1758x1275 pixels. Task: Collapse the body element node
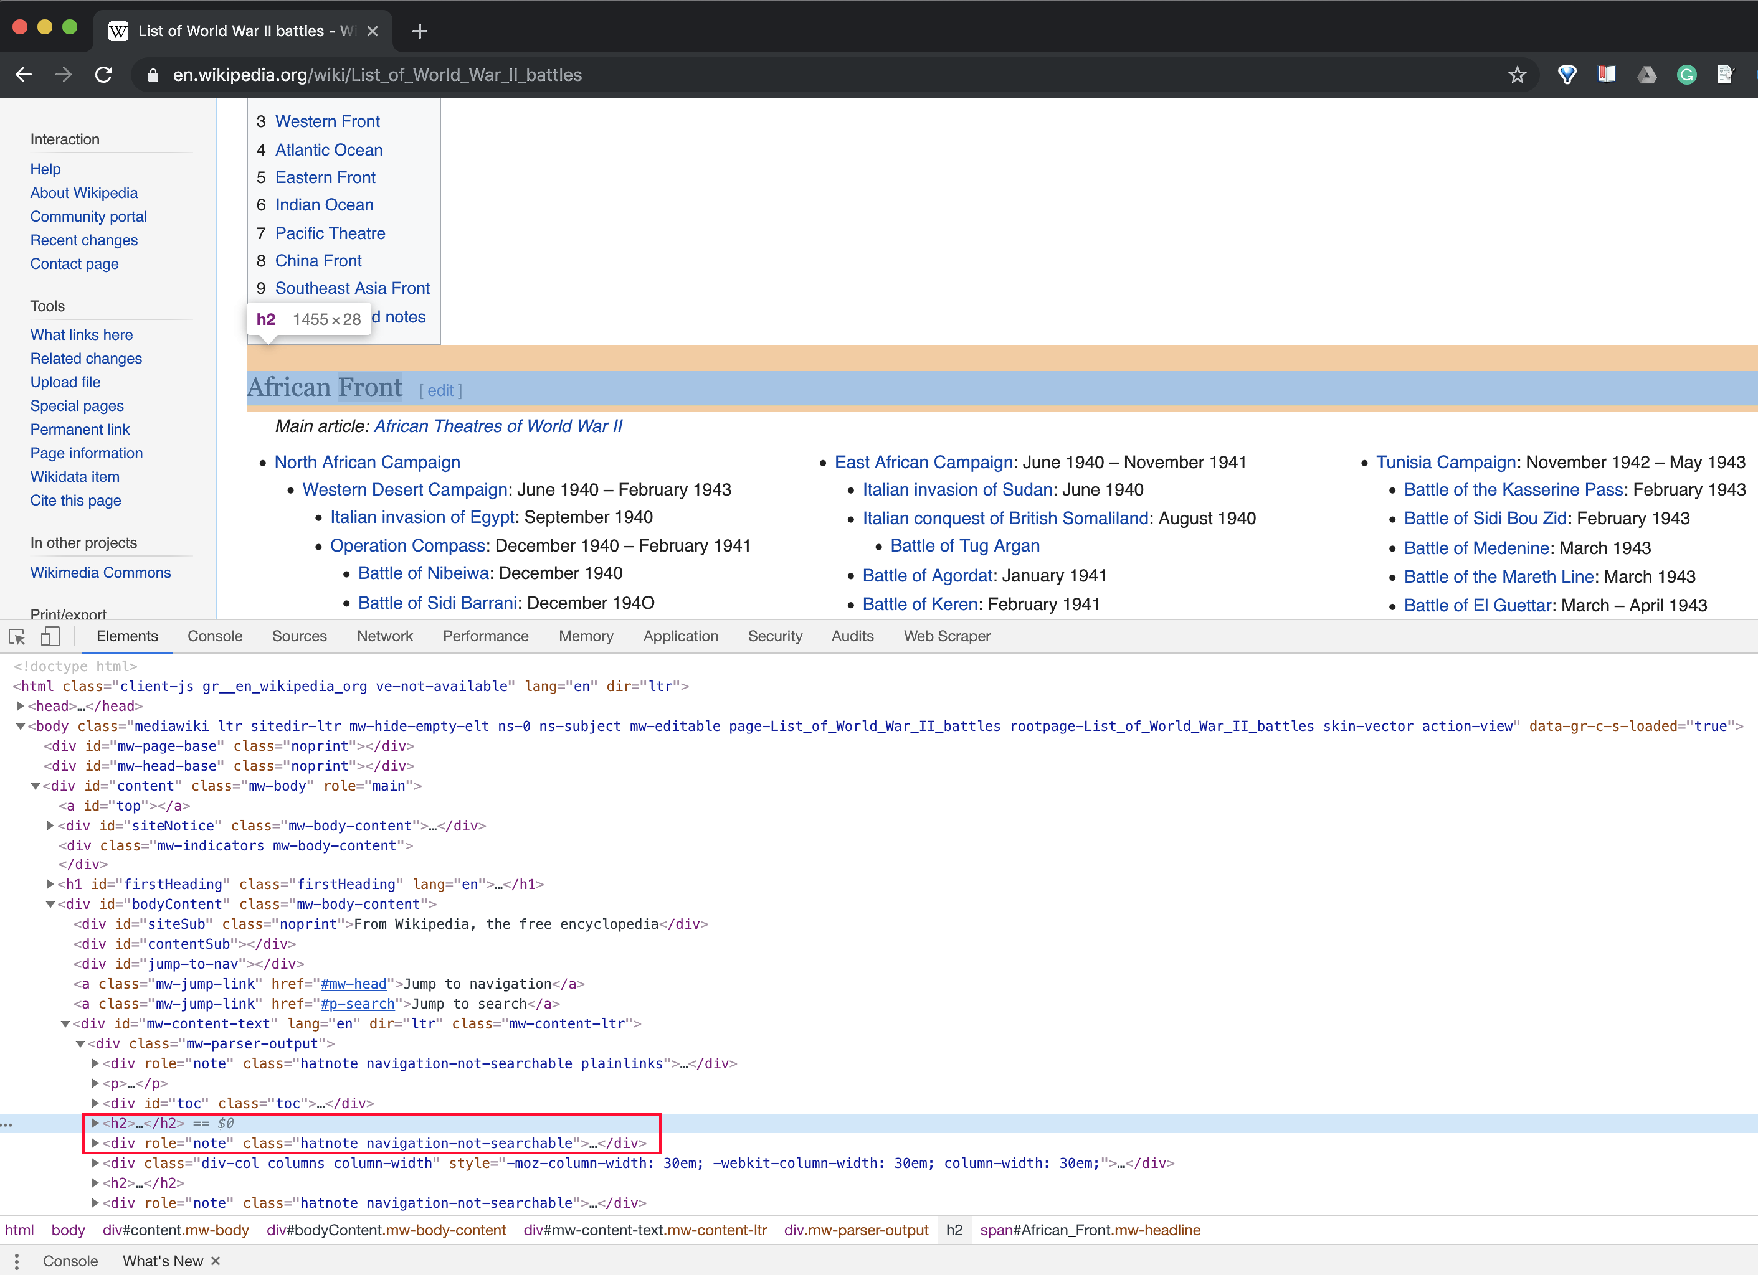pos(21,727)
